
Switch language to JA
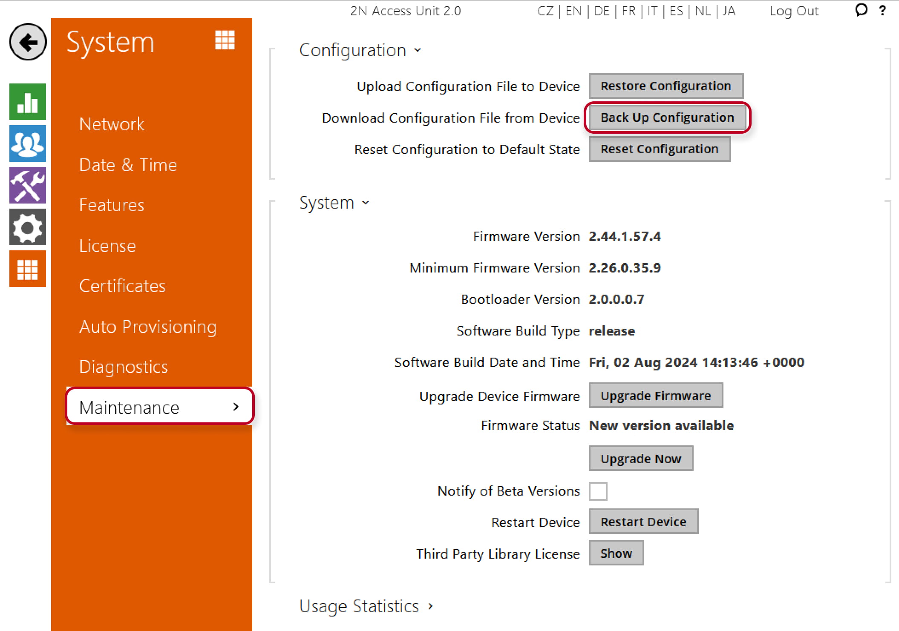(729, 11)
